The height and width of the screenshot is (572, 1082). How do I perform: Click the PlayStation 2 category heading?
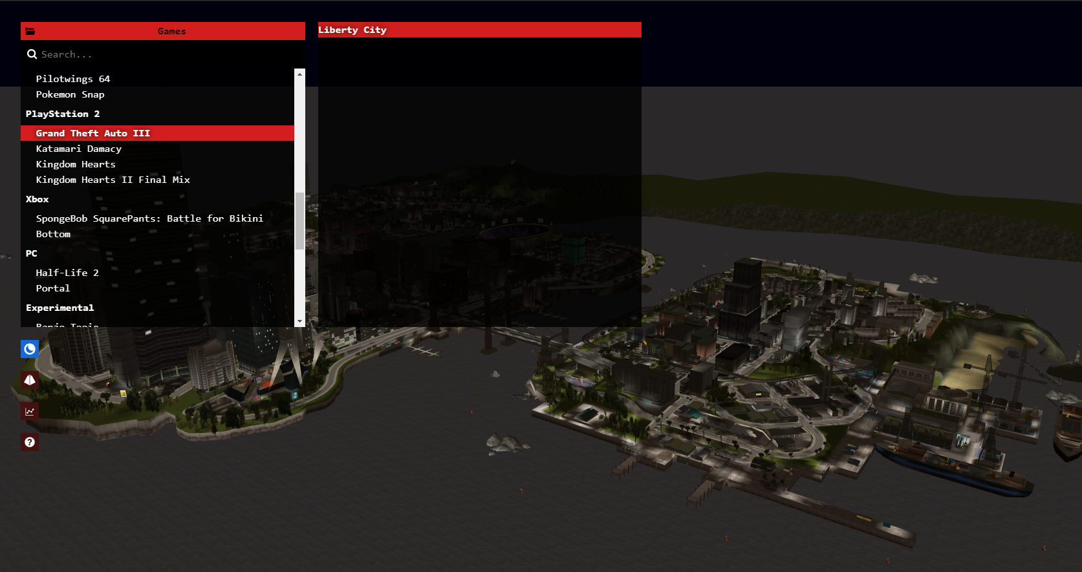coord(63,114)
